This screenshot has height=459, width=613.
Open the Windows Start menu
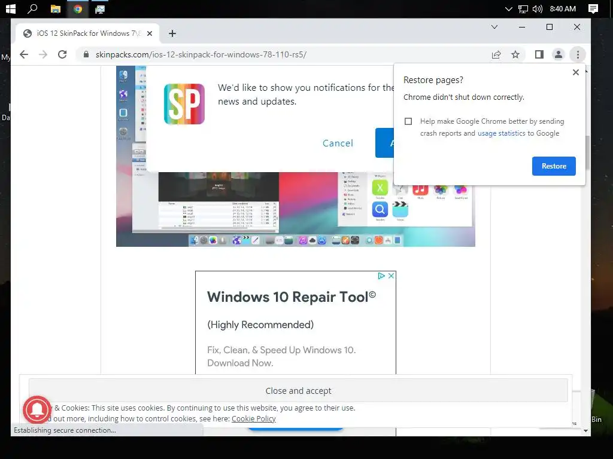point(11,8)
